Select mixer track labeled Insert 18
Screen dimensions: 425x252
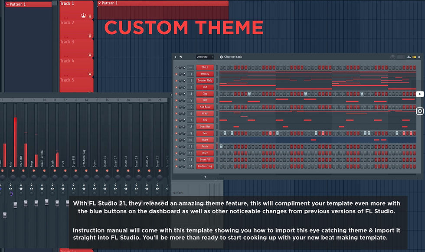(126, 161)
